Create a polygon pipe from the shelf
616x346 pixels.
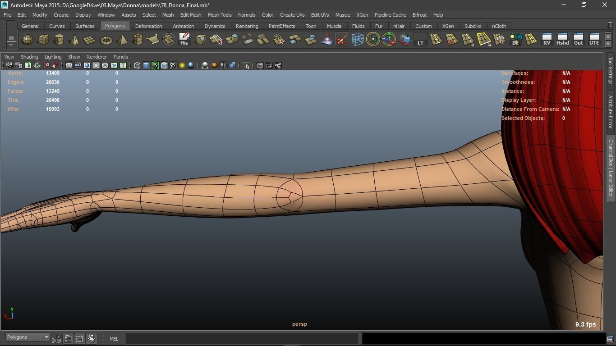point(138,40)
